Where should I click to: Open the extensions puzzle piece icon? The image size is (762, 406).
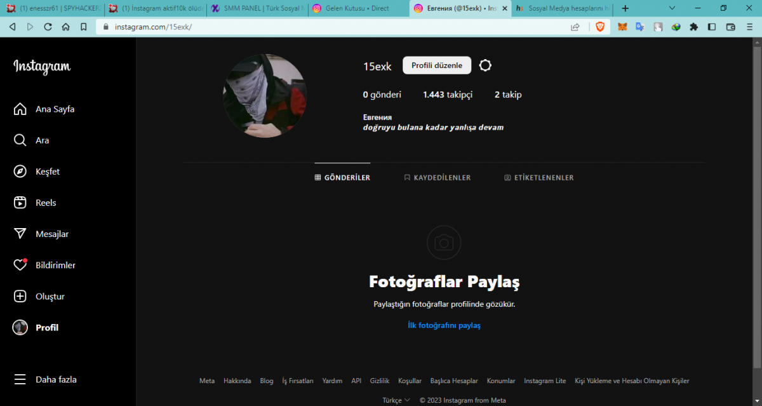[694, 27]
